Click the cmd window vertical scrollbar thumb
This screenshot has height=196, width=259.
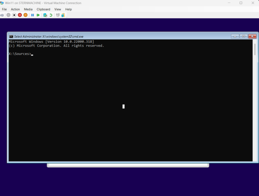point(255,49)
